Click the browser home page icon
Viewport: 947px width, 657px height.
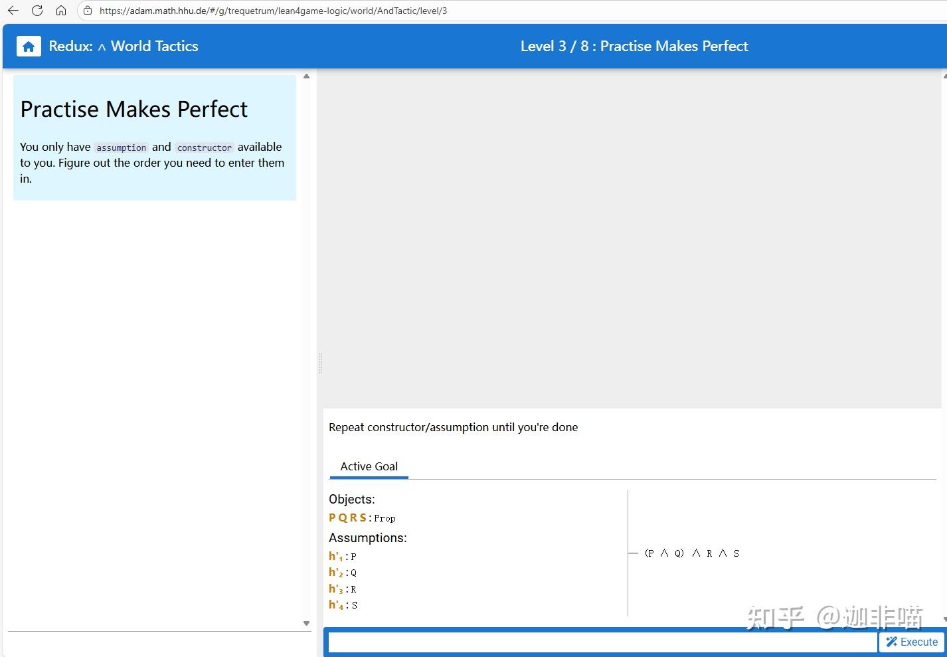61,11
